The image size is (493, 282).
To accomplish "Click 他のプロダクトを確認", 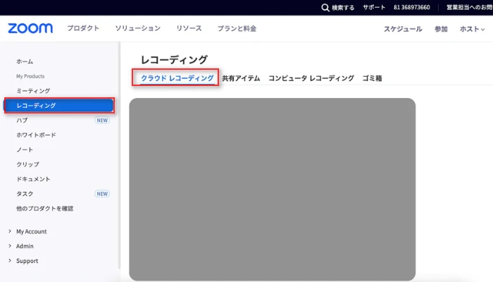I will click(x=44, y=209).
